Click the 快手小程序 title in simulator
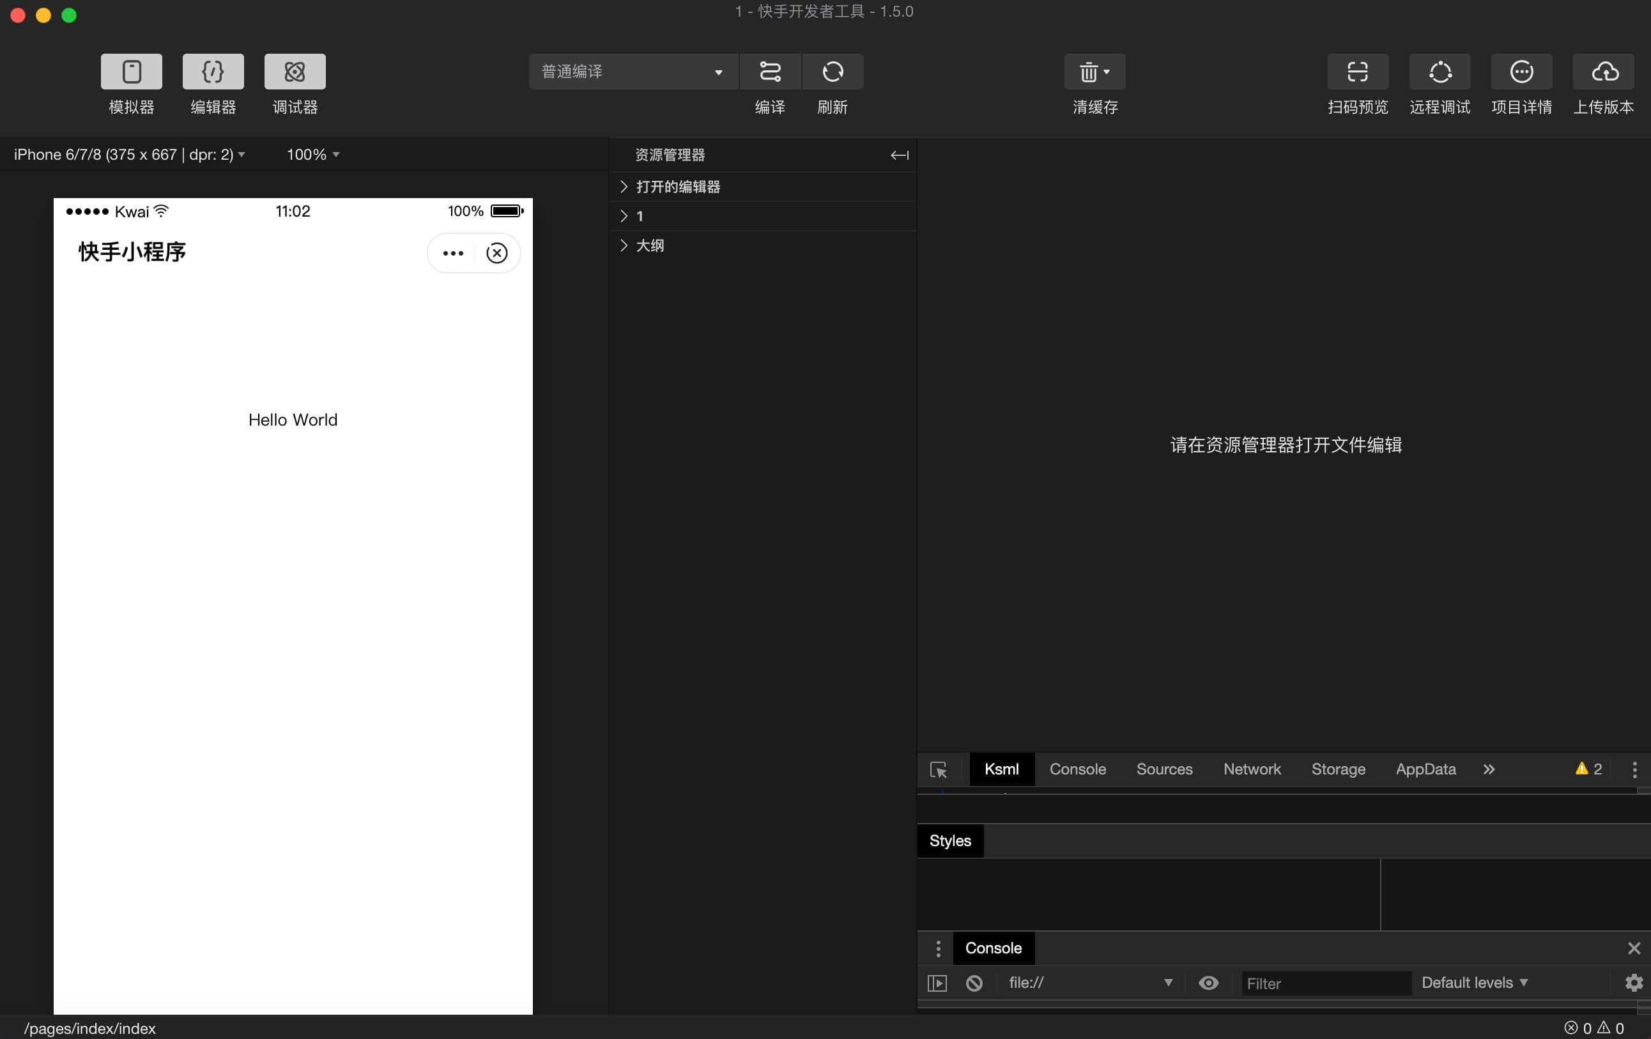 132,252
